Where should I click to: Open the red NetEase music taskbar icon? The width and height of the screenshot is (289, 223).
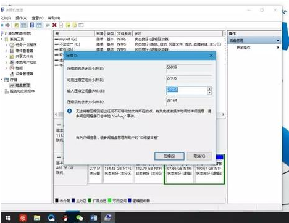click(x=23, y=218)
